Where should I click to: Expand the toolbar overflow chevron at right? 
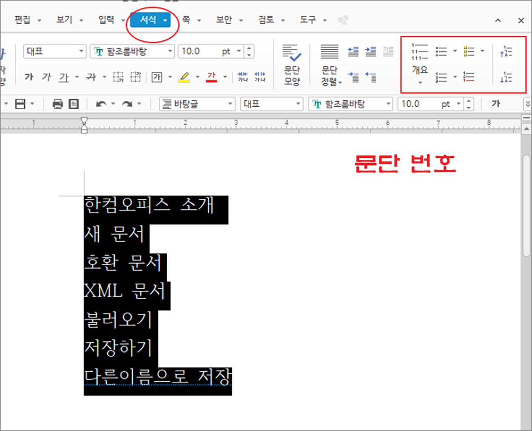pyautogui.click(x=528, y=103)
